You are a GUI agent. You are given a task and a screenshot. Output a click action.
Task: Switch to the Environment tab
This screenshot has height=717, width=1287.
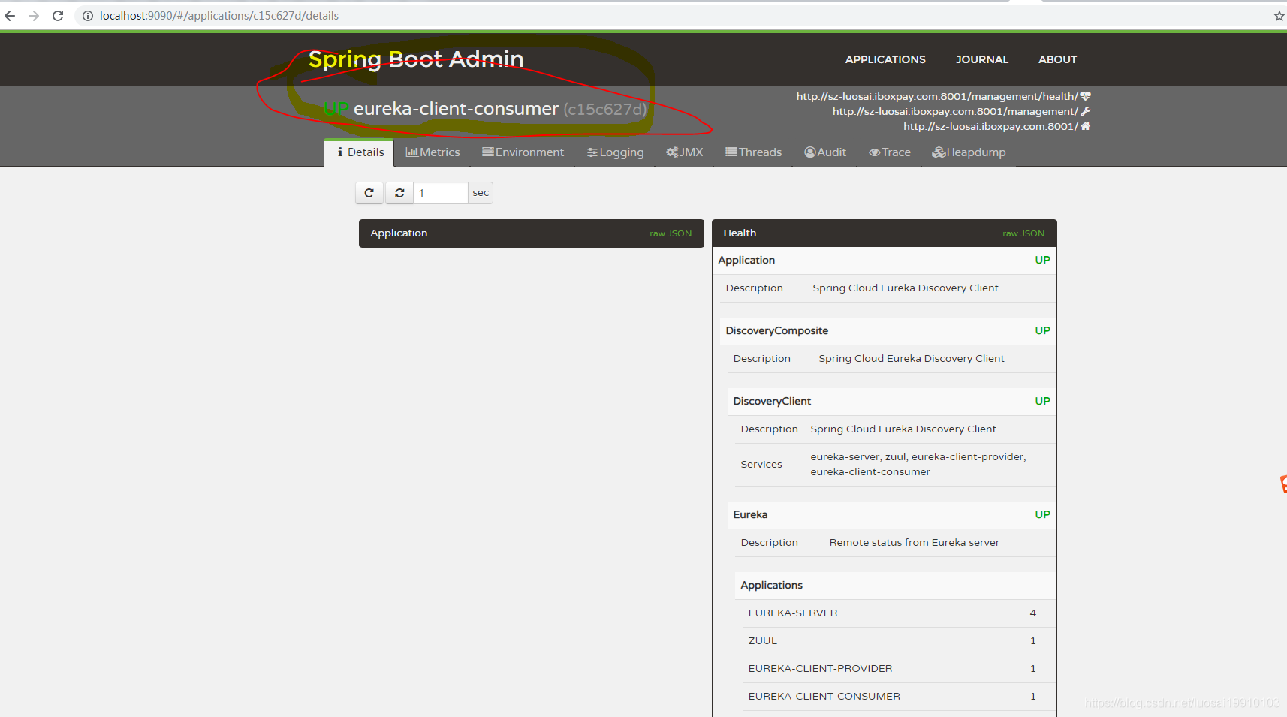pos(523,152)
